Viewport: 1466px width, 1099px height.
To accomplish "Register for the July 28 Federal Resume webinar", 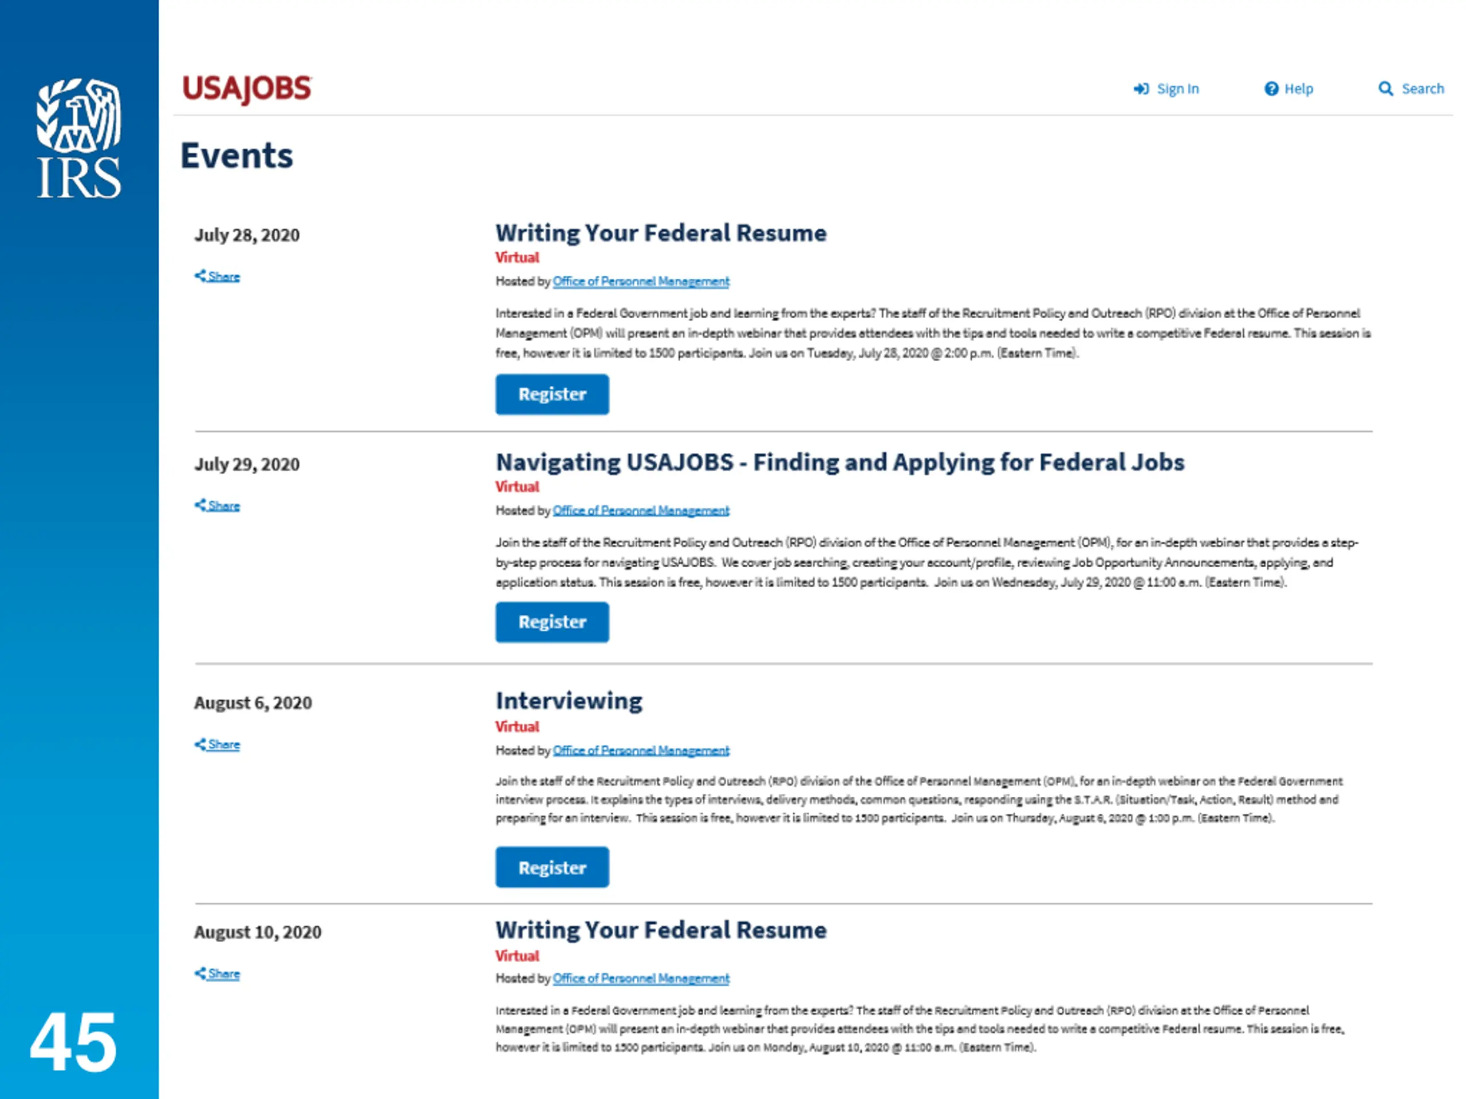I will point(552,395).
